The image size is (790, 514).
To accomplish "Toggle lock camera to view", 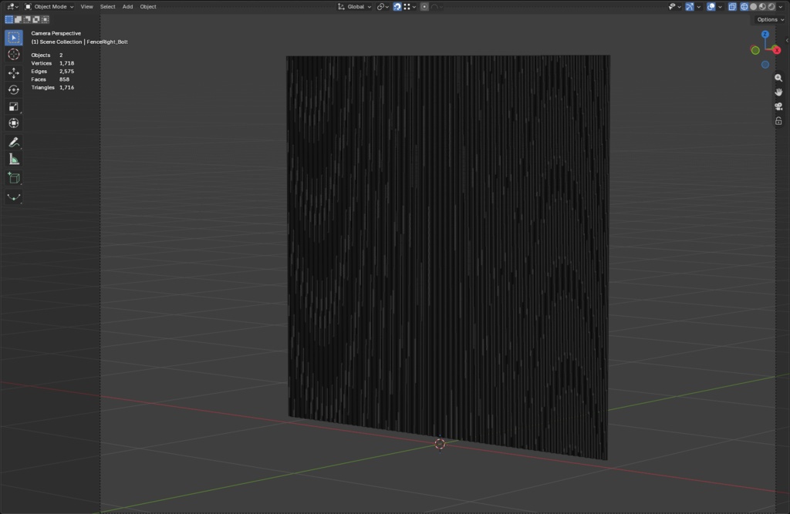I will point(778,121).
